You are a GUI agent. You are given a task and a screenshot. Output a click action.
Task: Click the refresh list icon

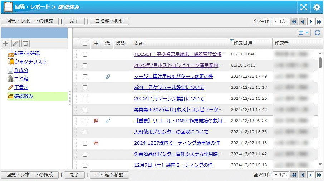click(x=317, y=33)
